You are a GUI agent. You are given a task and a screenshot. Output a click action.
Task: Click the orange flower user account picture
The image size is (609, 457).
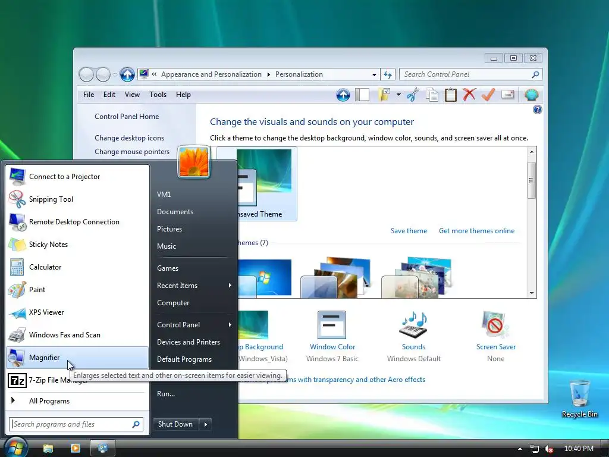pos(194,162)
